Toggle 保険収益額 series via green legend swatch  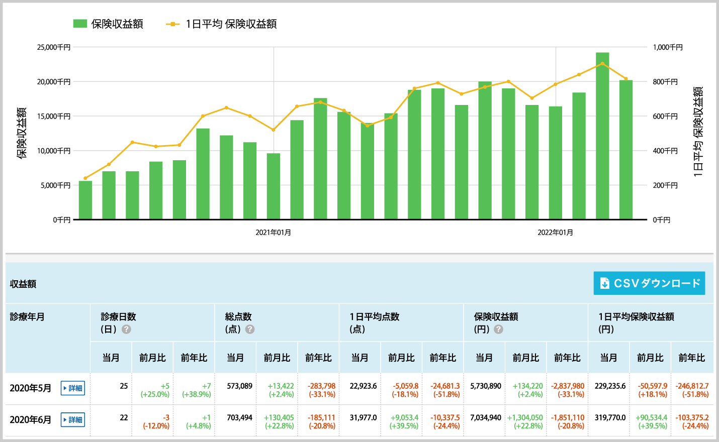(80, 24)
